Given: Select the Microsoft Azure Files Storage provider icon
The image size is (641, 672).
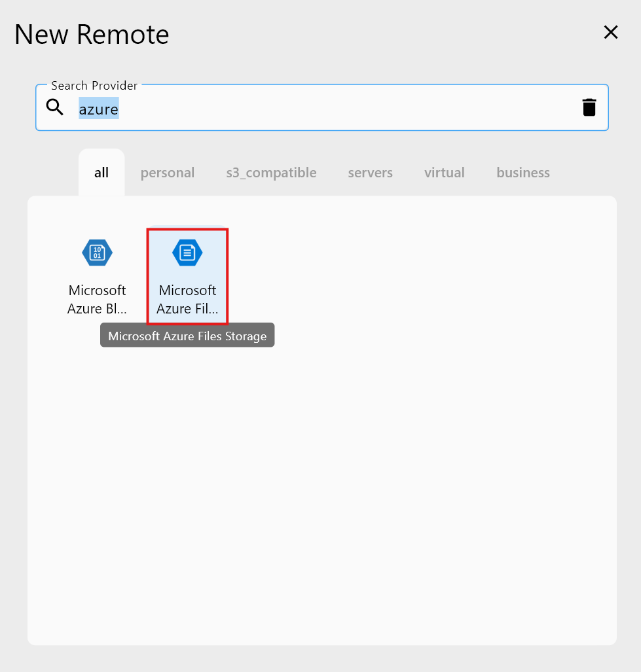Looking at the screenshot, I should (x=187, y=275).
